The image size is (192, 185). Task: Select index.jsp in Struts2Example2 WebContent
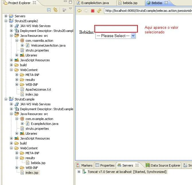pos(32,94)
